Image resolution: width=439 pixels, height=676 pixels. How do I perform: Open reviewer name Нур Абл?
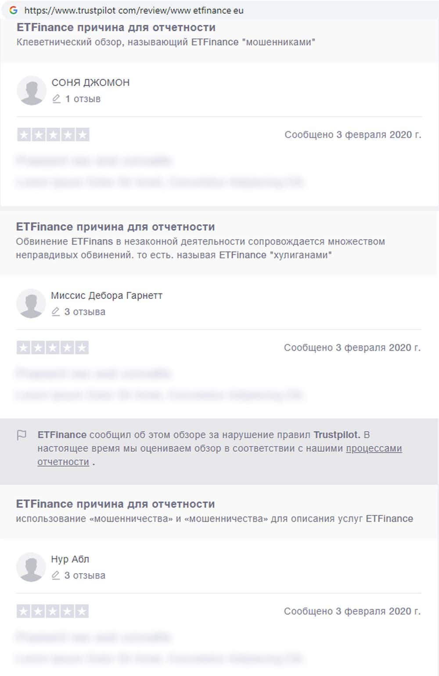70,559
